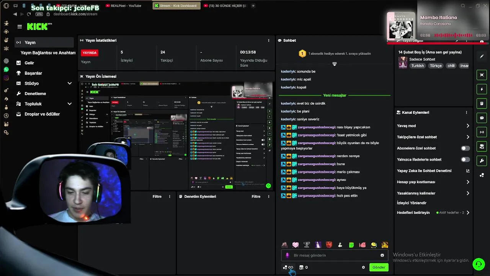The height and width of the screenshot is (276, 490).
Task: Toggle the stream preview widget icon
Action: tap(482, 75)
